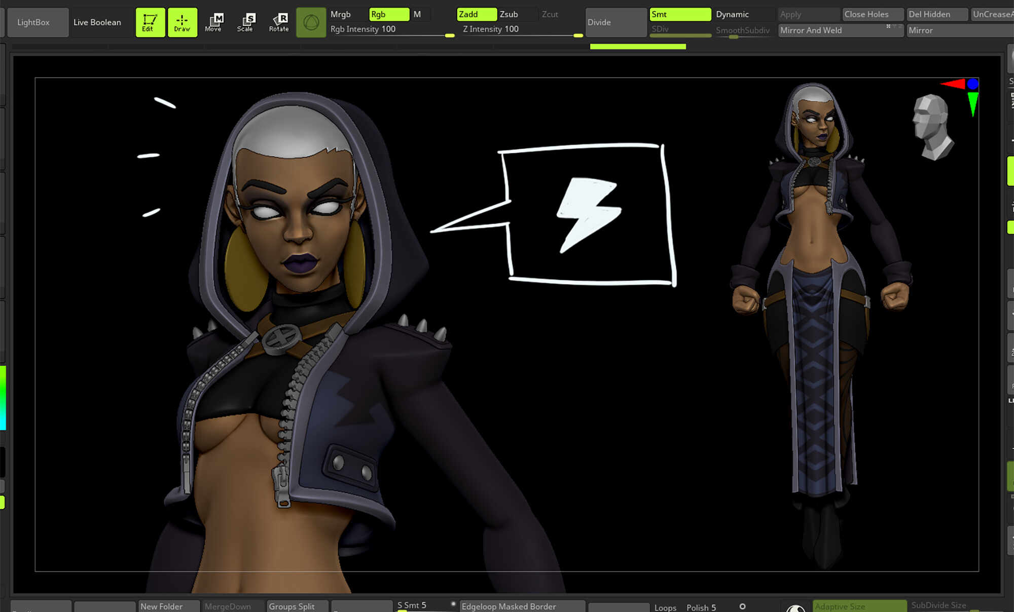The image size is (1014, 612).
Task: Click the blue Z-axis dot
Action: coord(972,84)
